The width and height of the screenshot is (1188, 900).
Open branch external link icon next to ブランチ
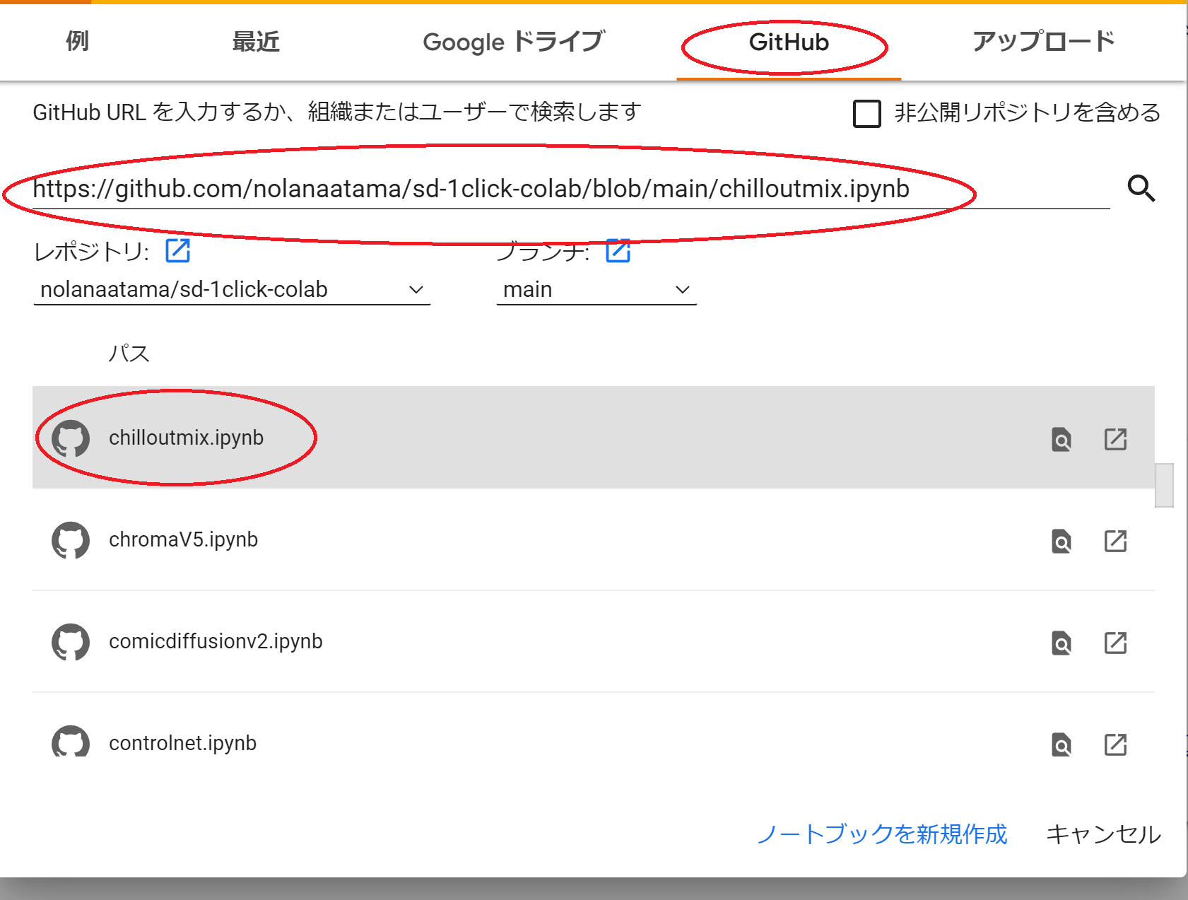pos(618,250)
